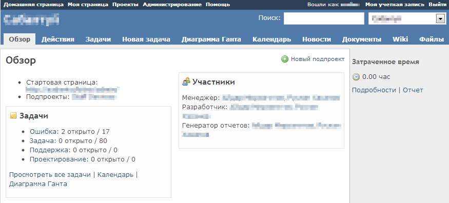
Task: Click the members icon beside Участники heading
Action: coord(186,82)
